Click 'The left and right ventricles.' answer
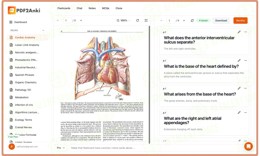Image resolution: width=260 pixels, height=156 pixels. click(180, 49)
